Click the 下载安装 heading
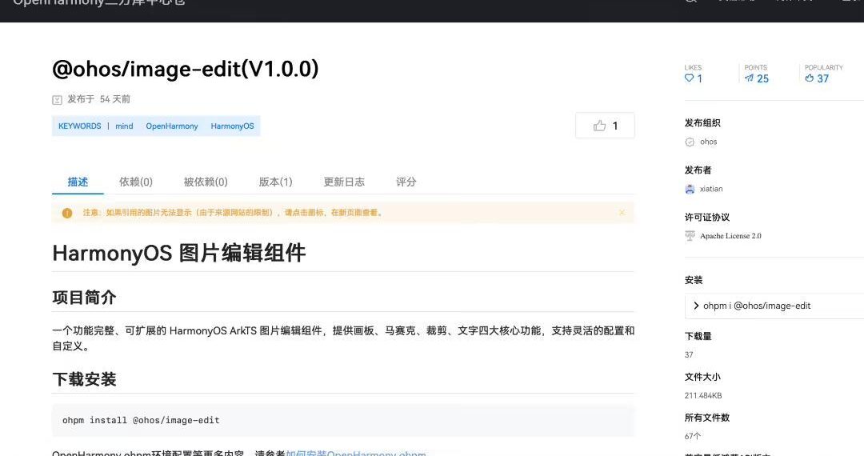Image resolution: width=864 pixels, height=456 pixels. point(84,379)
